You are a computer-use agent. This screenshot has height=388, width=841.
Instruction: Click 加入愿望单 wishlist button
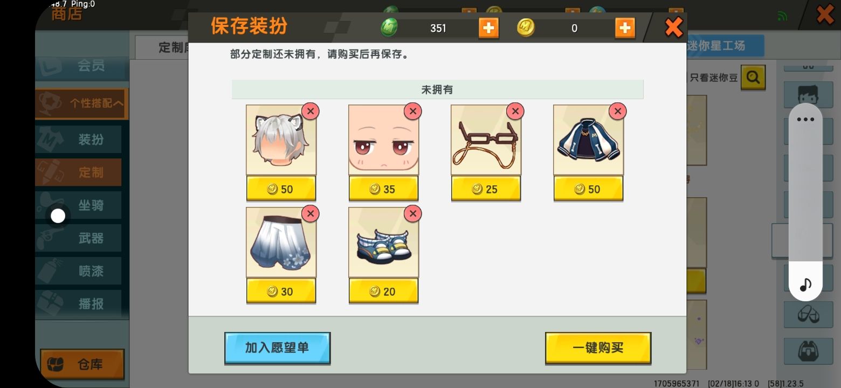[277, 348]
